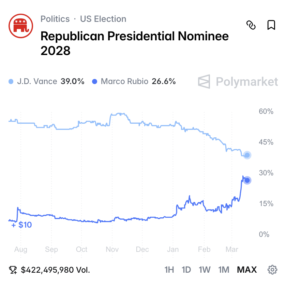Click the Republican elephant logo
The width and height of the screenshot is (285, 285).
[x=20, y=26]
